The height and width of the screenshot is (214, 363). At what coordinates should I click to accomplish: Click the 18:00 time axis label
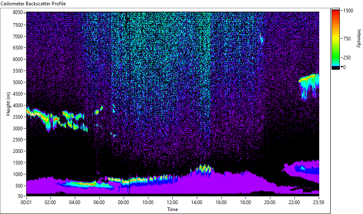(246, 202)
